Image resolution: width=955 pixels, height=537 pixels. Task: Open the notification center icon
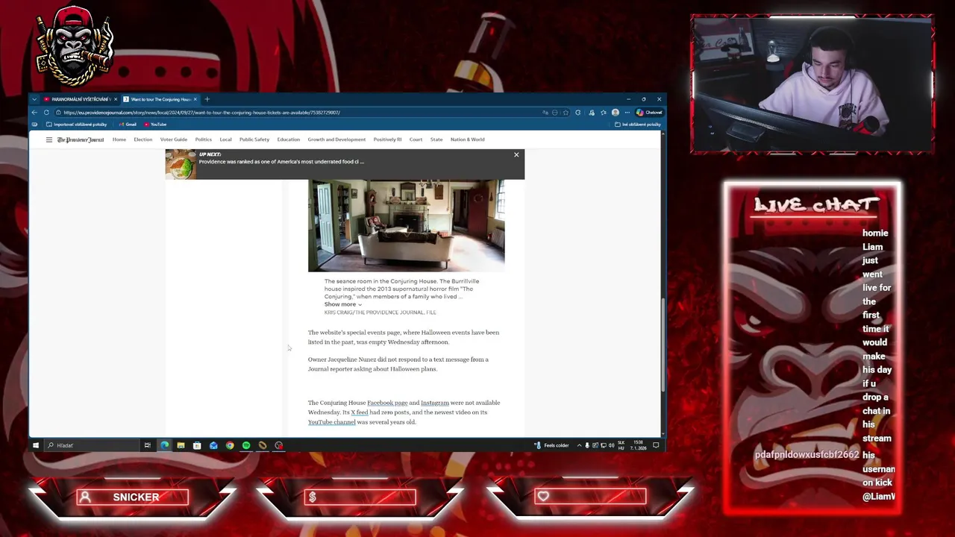click(x=656, y=445)
